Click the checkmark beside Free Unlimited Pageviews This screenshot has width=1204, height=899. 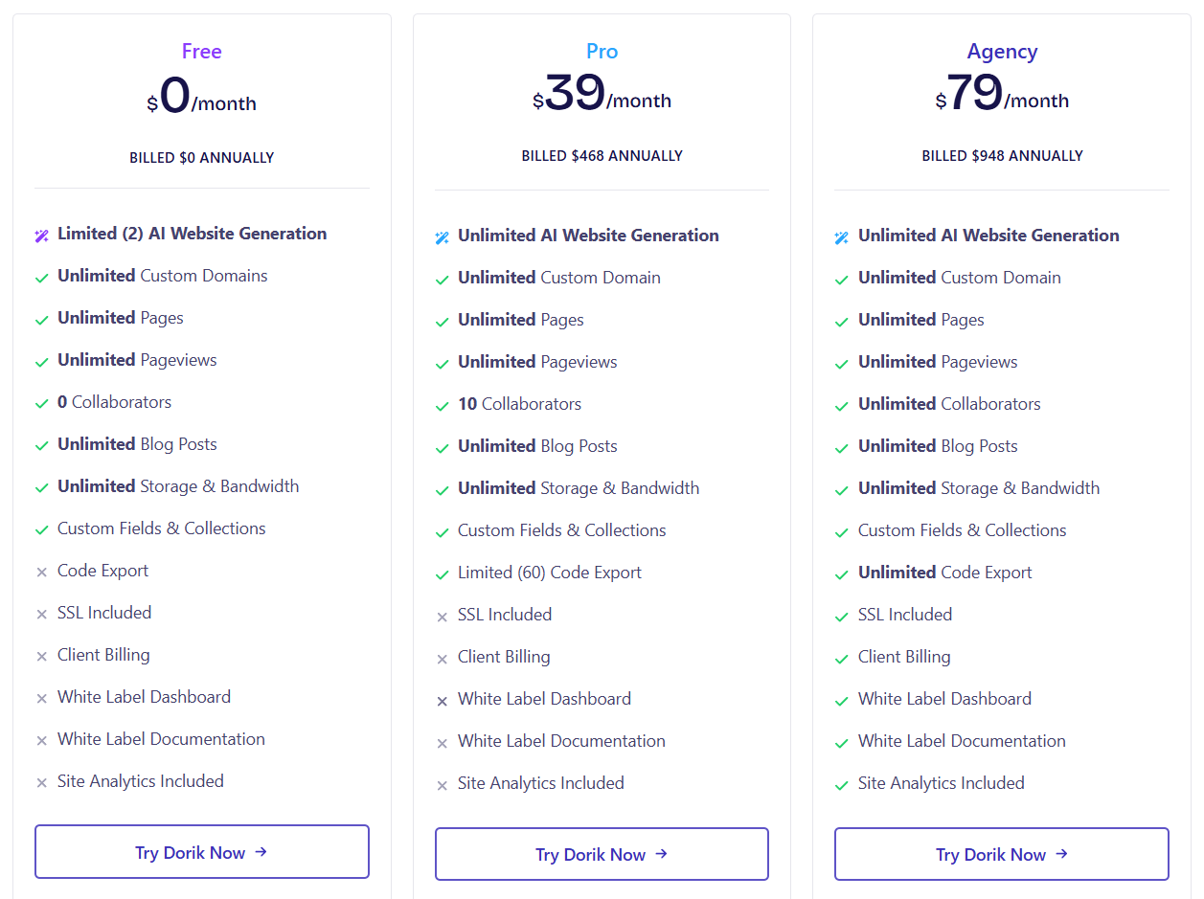(x=41, y=362)
